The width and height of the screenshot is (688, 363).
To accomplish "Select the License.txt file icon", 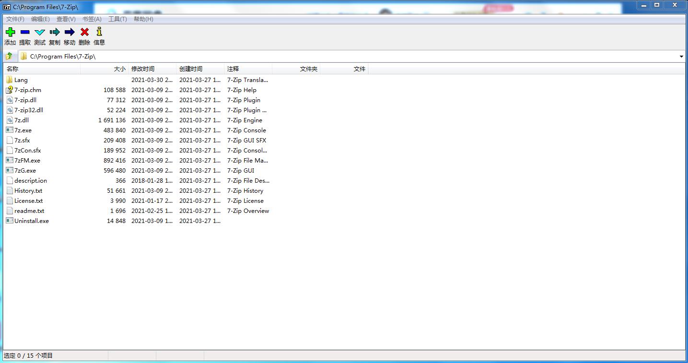I will pos(10,201).
